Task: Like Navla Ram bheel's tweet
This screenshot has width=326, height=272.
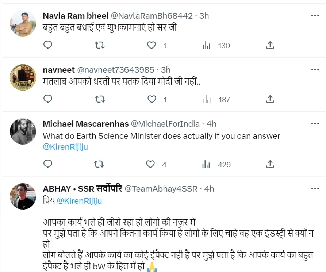Action: point(151,45)
